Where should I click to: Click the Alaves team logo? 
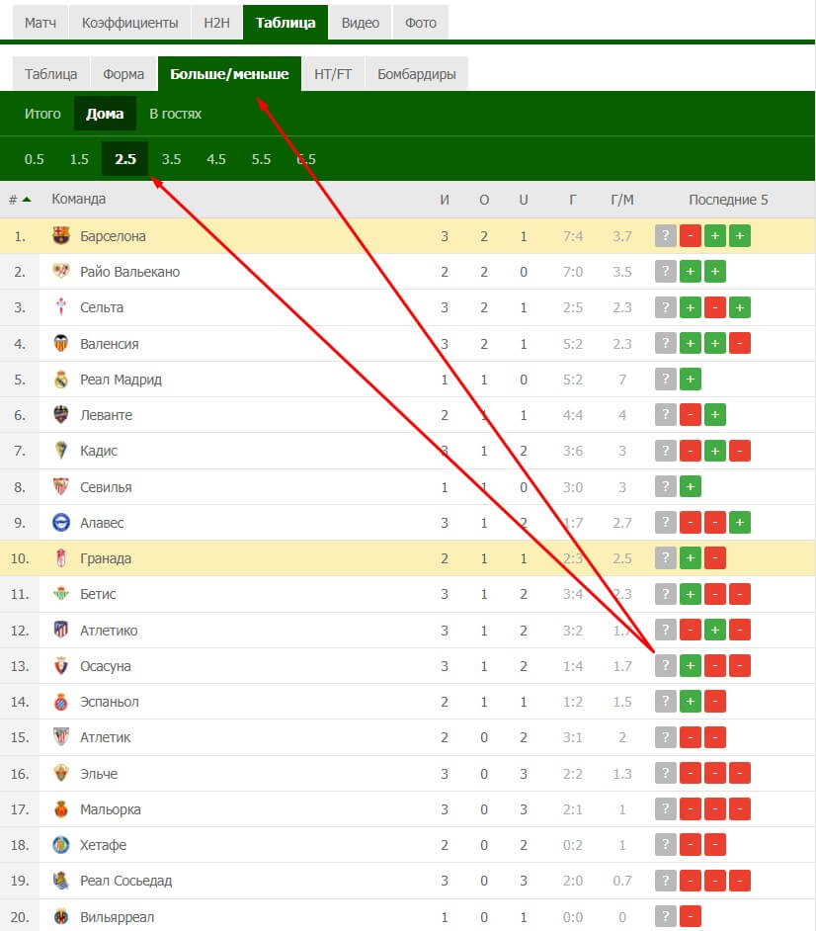(60, 523)
